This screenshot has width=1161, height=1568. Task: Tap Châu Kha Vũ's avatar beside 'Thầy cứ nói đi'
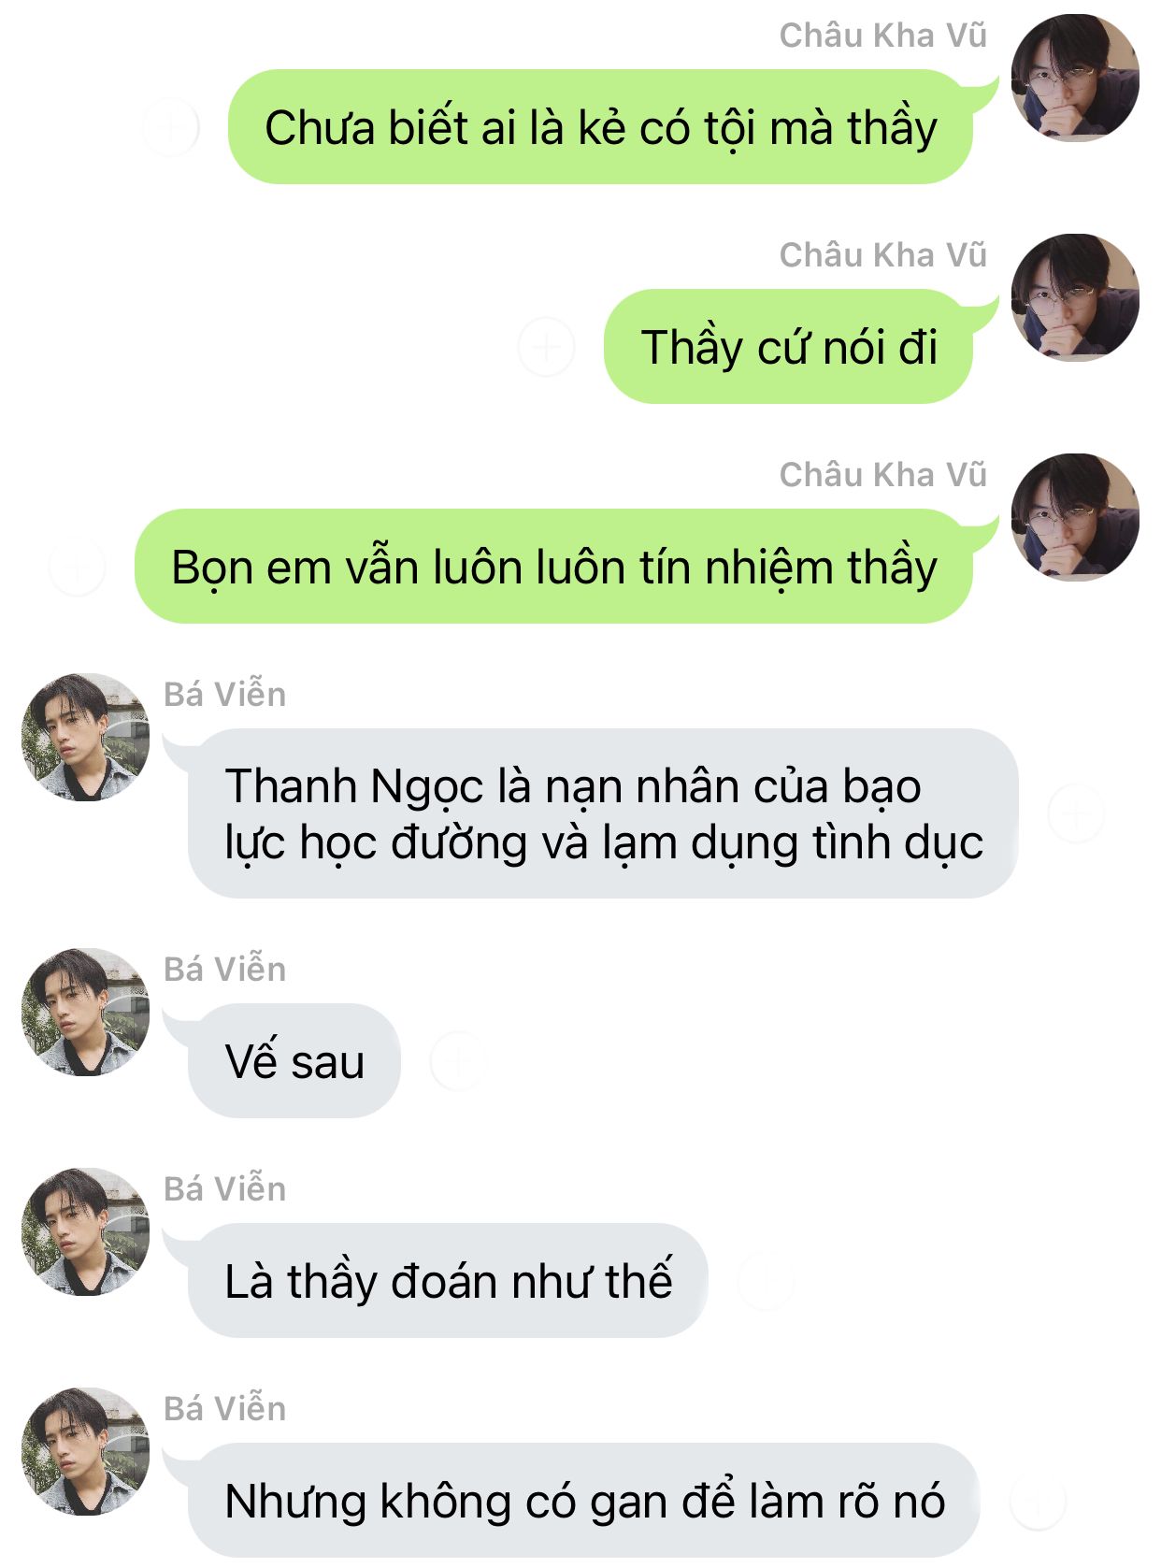click(1075, 297)
